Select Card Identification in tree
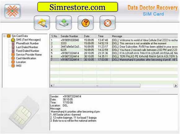 click(26, 58)
